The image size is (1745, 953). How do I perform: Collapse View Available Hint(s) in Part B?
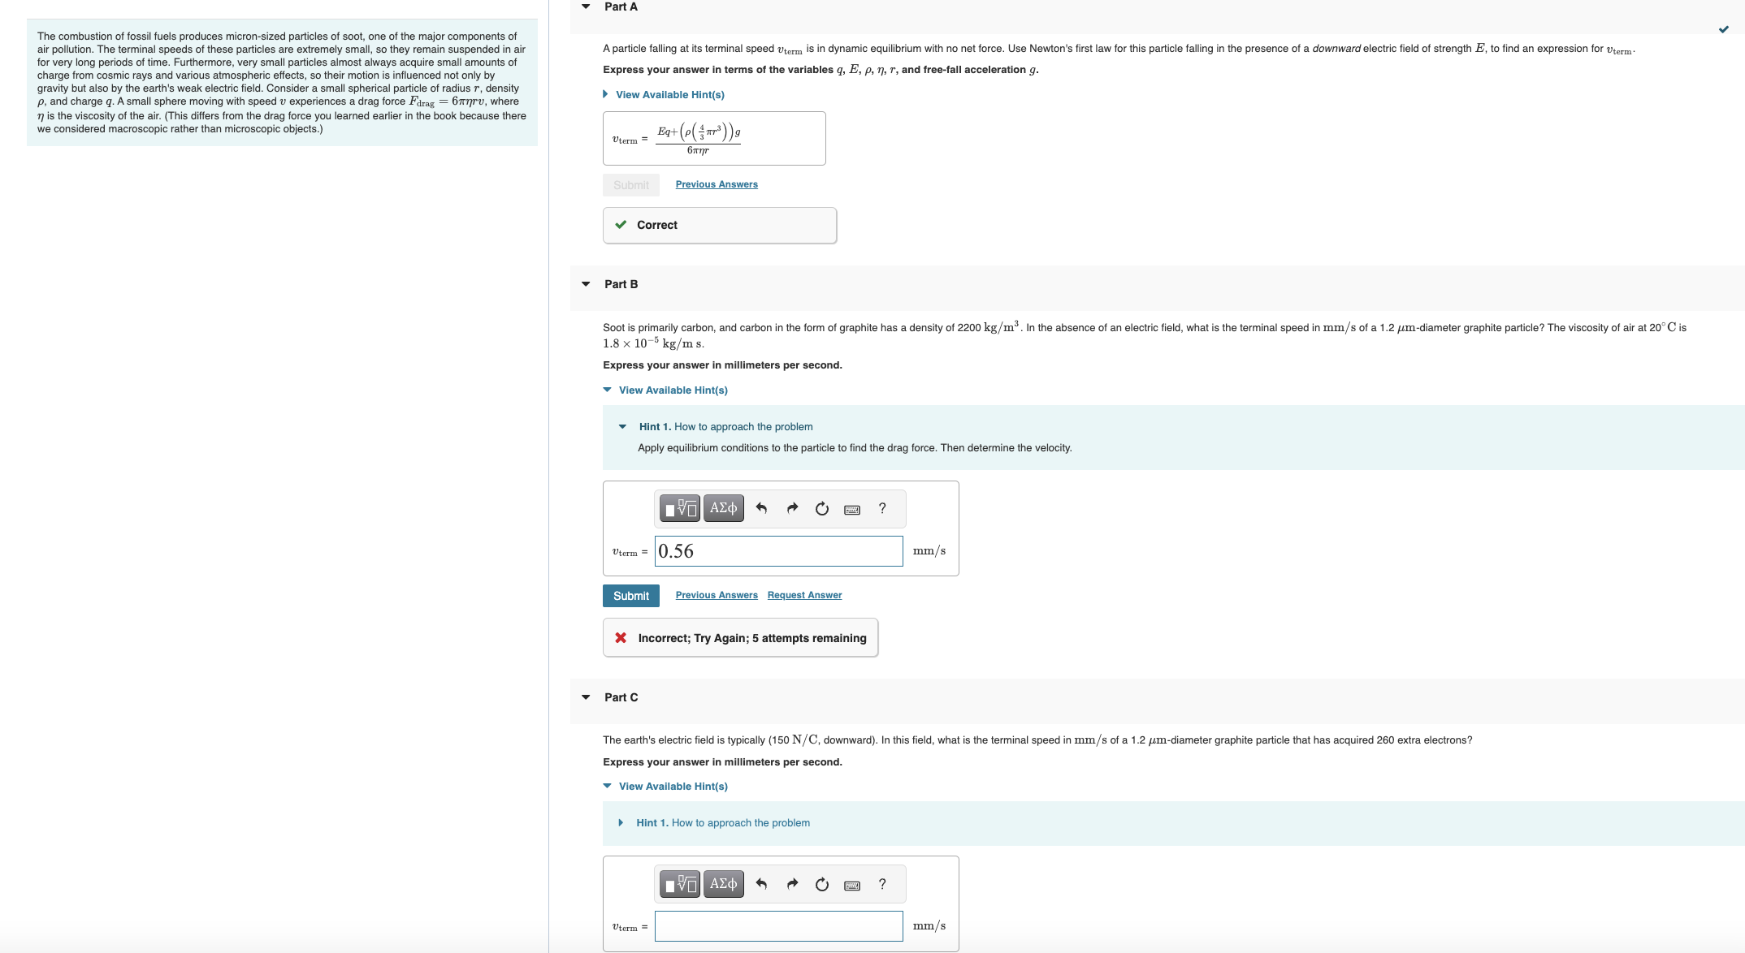pyautogui.click(x=665, y=390)
